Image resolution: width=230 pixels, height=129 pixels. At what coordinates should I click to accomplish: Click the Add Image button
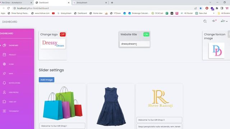pyautogui.click(x=46, y=80)
